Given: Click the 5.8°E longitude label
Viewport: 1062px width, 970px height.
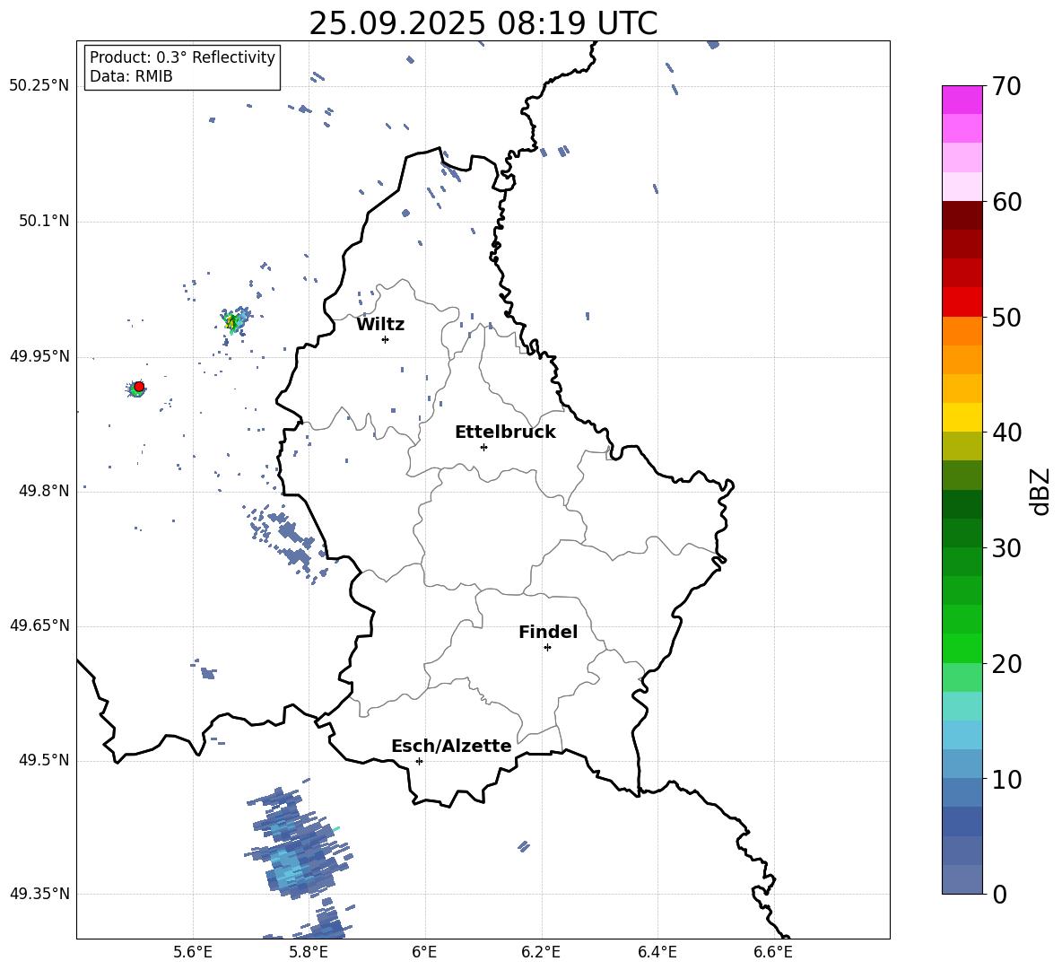Looking at the screenshot, I should coord(309,952).
